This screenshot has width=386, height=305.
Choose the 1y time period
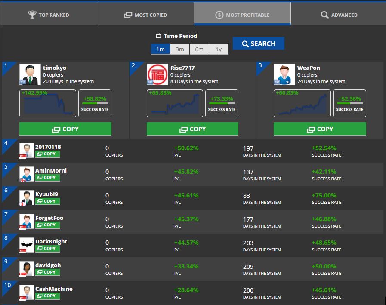[219, 49]
